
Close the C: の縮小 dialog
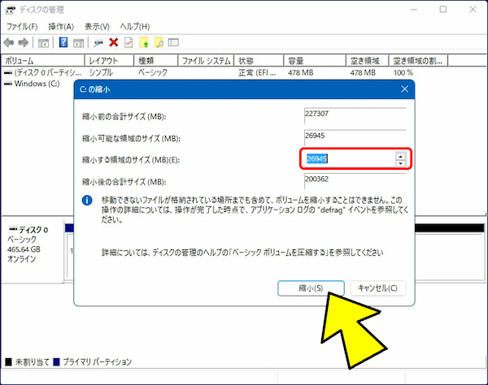click(404, 89)
